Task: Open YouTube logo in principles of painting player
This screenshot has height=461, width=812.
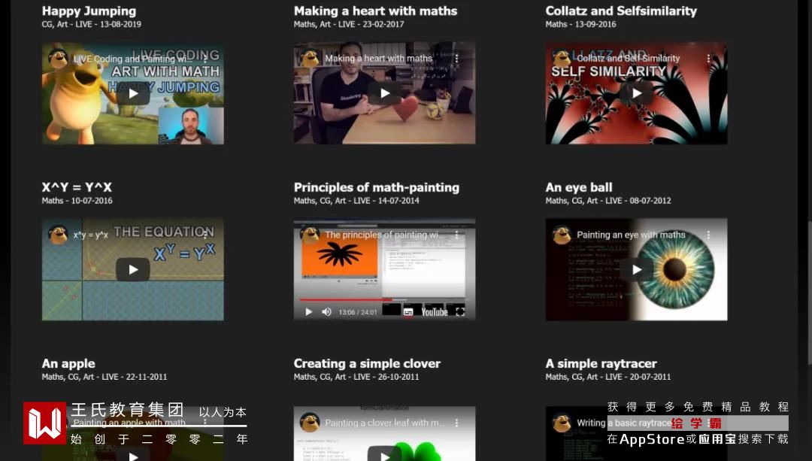Action: (x=434, y=312)
